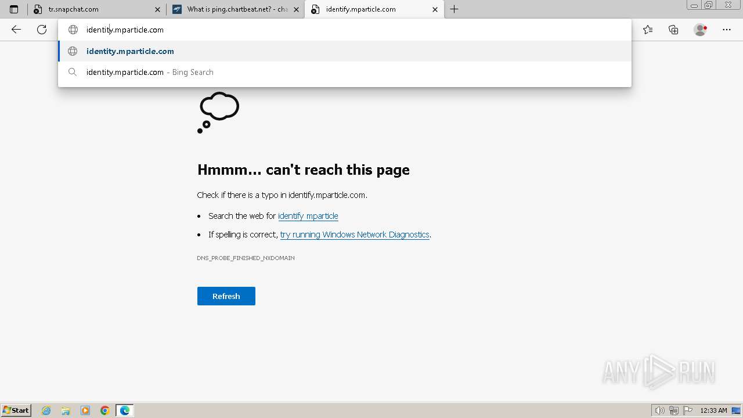Viewport: 743px width, 418px height.
Task: Close the ping.chartbeat.net tab
Action: click(296, 9)
